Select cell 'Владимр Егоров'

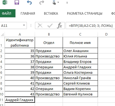pos(80,62)
